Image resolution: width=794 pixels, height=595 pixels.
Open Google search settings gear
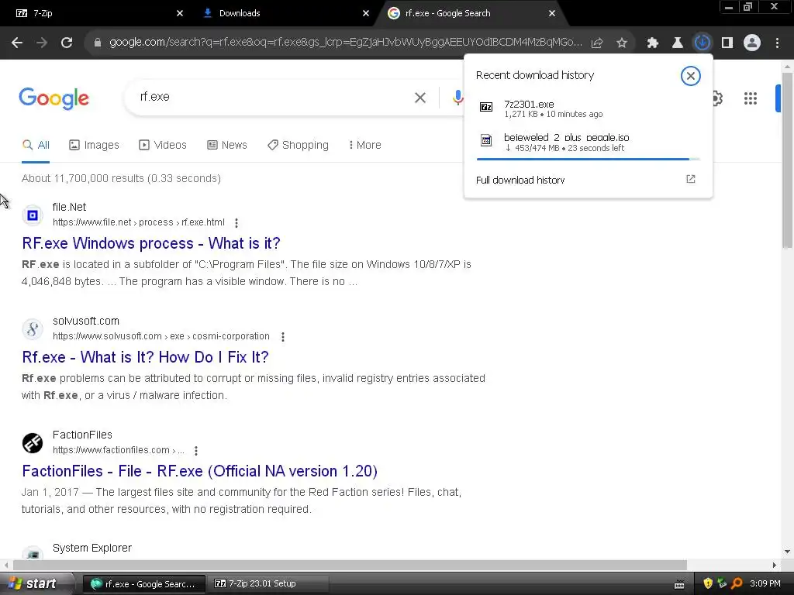coord(717,98)
